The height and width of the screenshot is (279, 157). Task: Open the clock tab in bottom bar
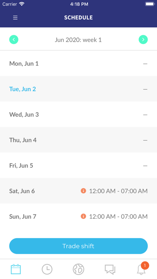coord(47,269)
